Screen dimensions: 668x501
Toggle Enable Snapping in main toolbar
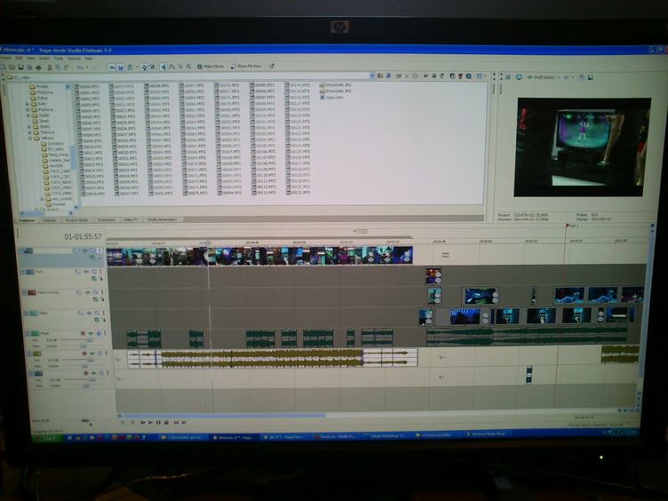pyautogui.click(x=112, y=68)
